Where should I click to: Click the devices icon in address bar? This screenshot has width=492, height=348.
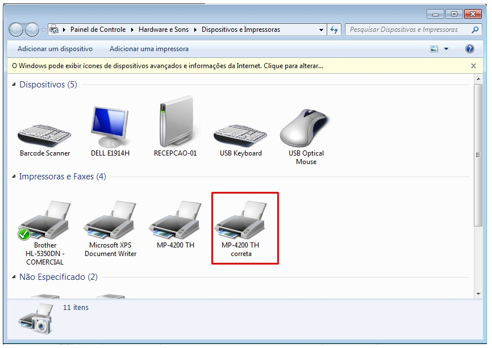click(54, 30)
